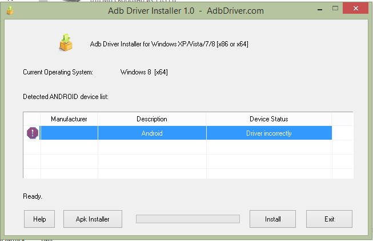Screen dimensions: 373x241
Task: Click the 'Windows 8 [x64]' operating system text
Action: click(x=144, y=72)
